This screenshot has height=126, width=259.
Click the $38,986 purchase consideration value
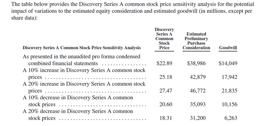click(196, 63)
